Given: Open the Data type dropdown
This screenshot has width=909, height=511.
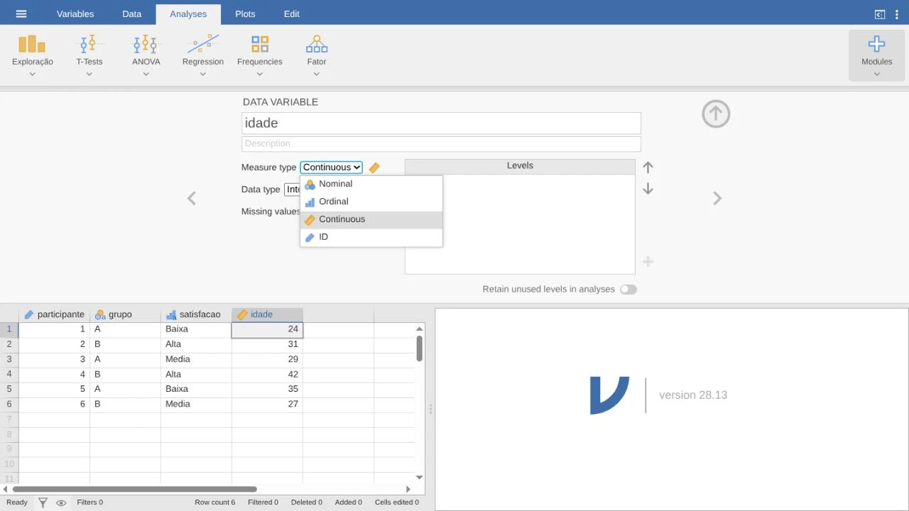Looking at the screenshot, I should [292, 189].
